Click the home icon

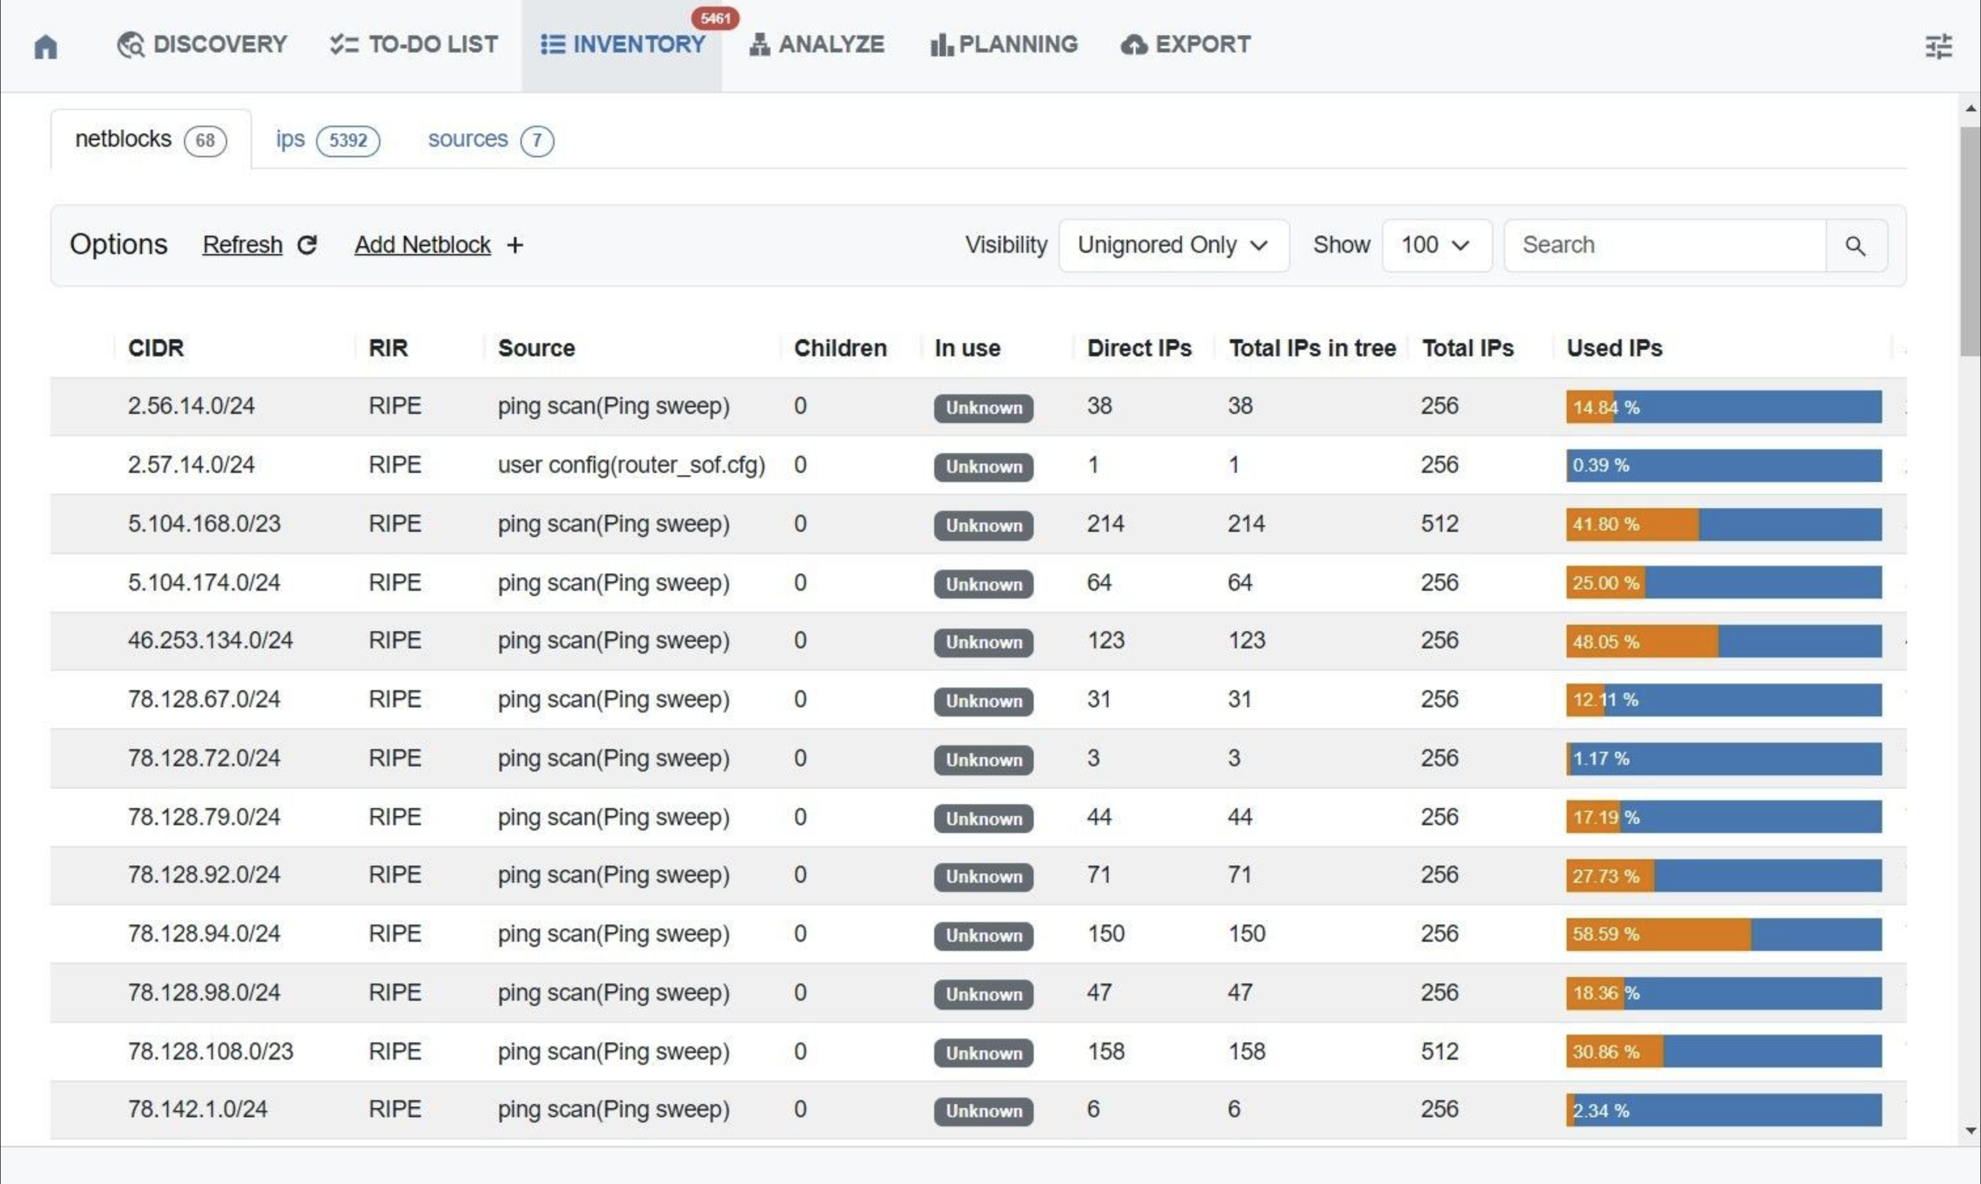45,46
